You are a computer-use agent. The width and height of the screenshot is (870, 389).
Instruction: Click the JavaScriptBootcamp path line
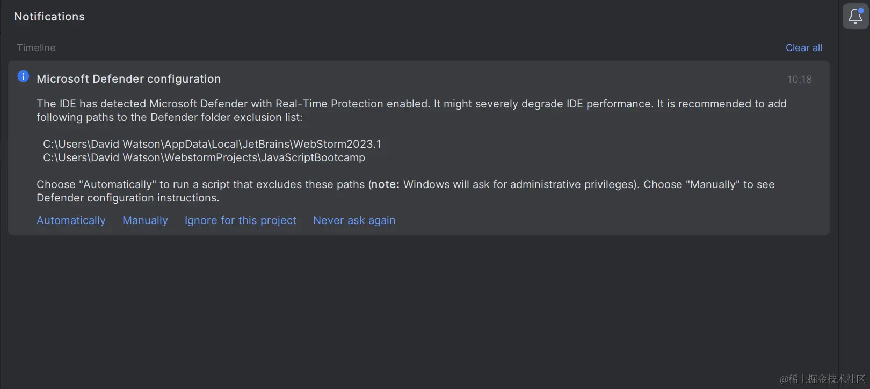pos(204,157)
